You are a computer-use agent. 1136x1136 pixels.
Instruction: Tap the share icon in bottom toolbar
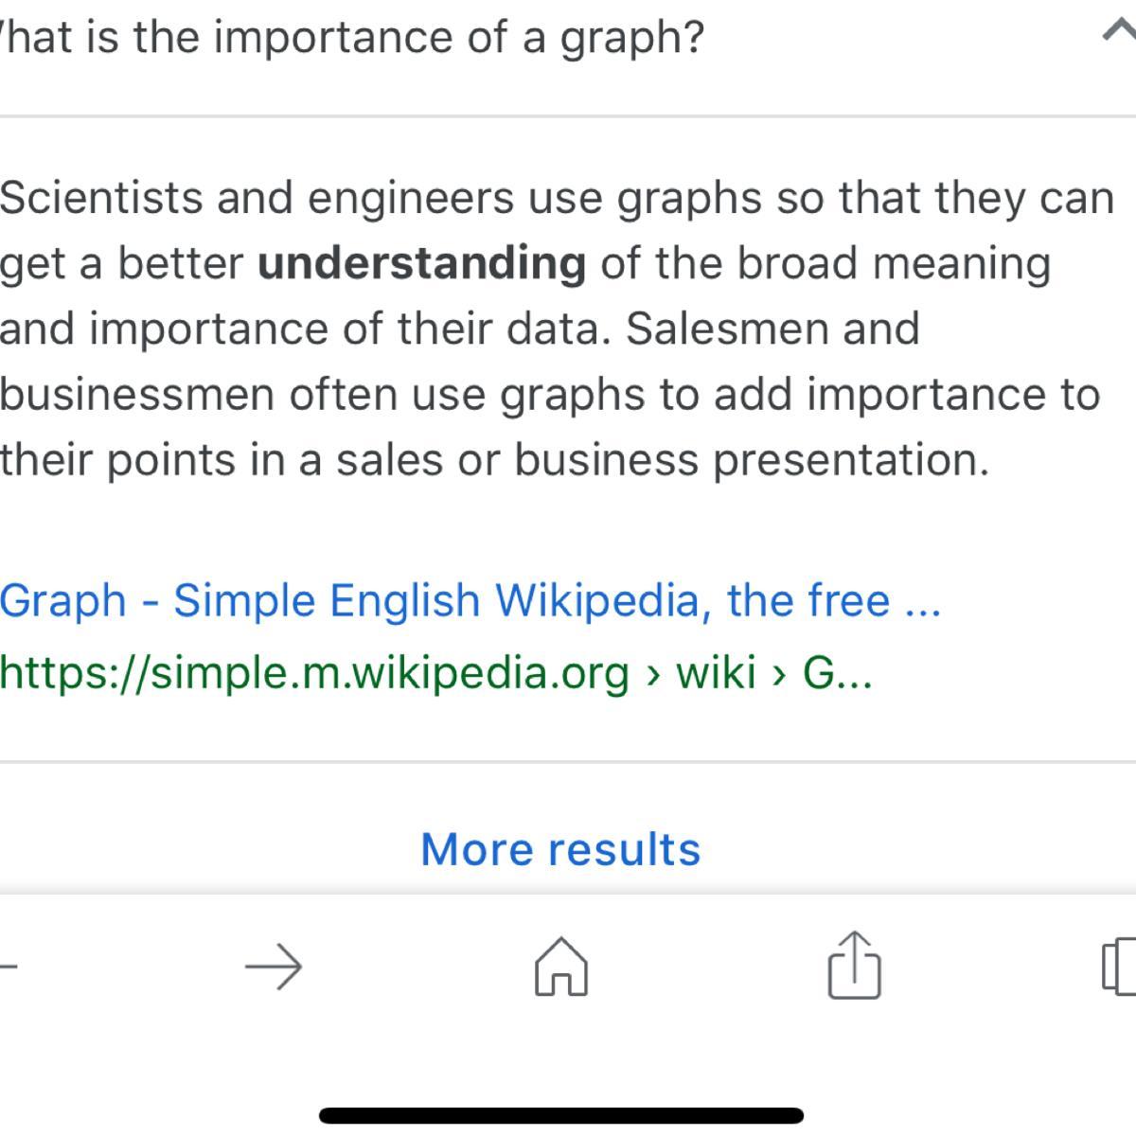coord(854,966)
